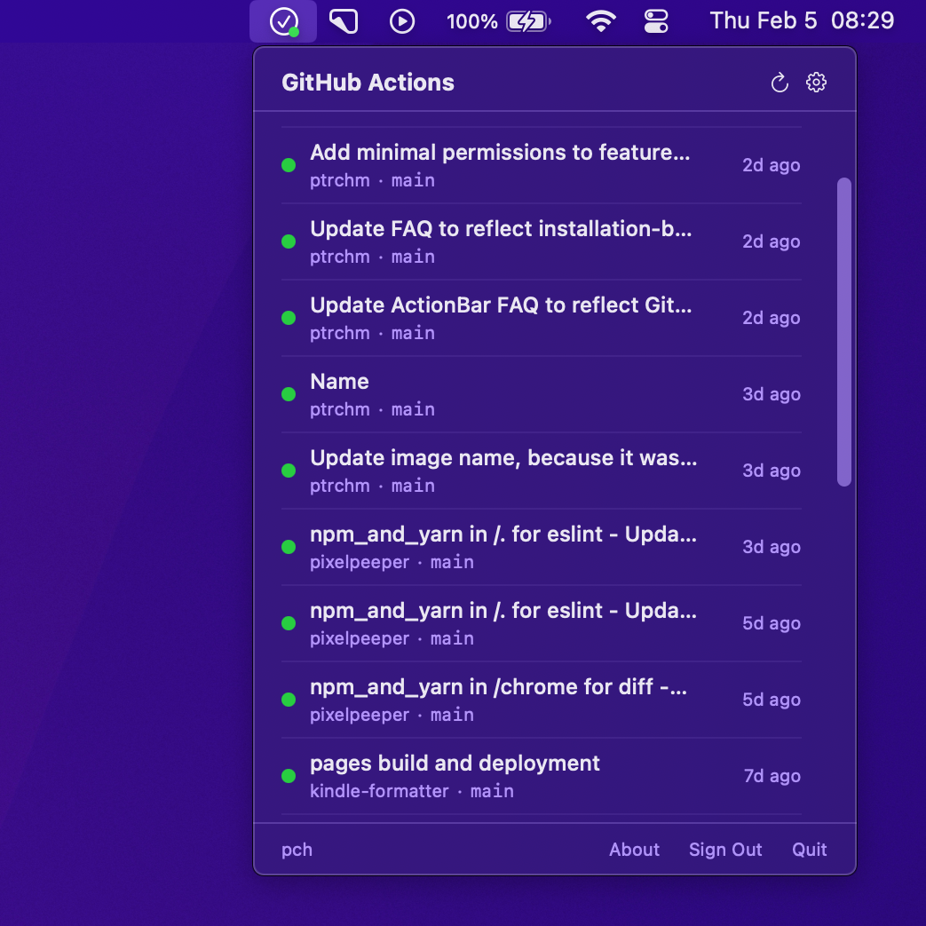
Task: Refresh the workflow runs list
Action: tap(779, 82)
